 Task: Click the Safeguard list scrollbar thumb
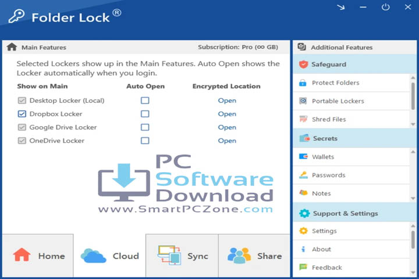click(413, 96)
